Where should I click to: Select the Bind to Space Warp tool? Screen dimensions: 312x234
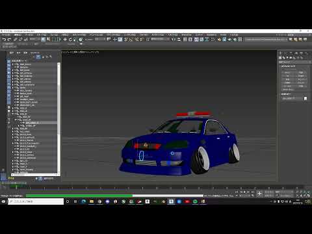pyautogui.click(x=26, y=40)
